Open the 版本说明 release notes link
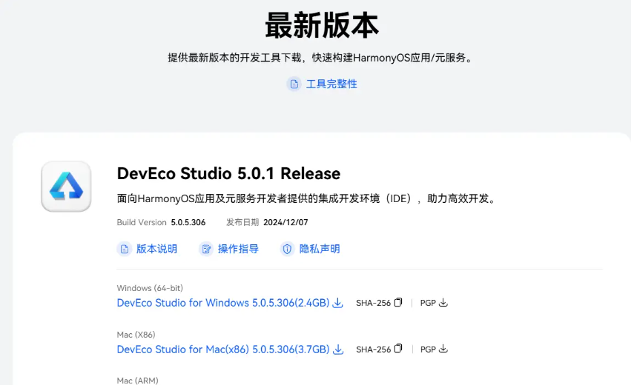 (x=156, y=249)
